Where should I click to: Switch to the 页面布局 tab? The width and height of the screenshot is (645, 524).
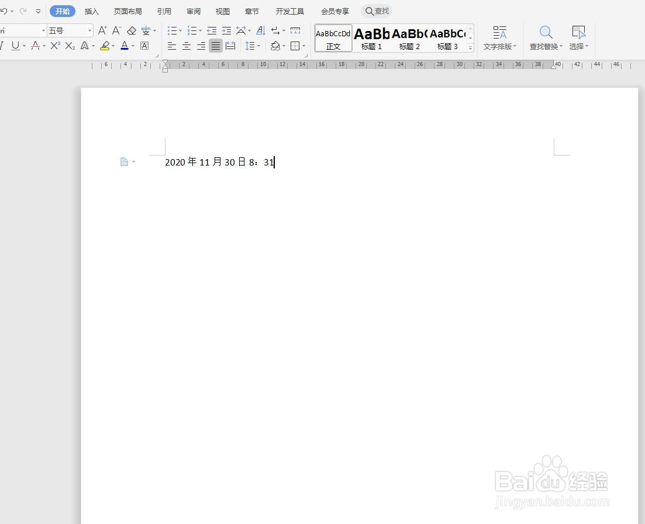coord(128,11)
